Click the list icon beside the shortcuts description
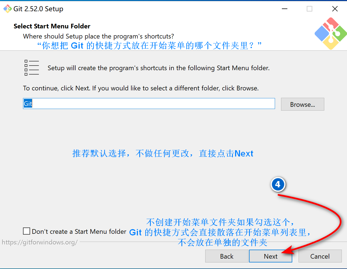 32,68
